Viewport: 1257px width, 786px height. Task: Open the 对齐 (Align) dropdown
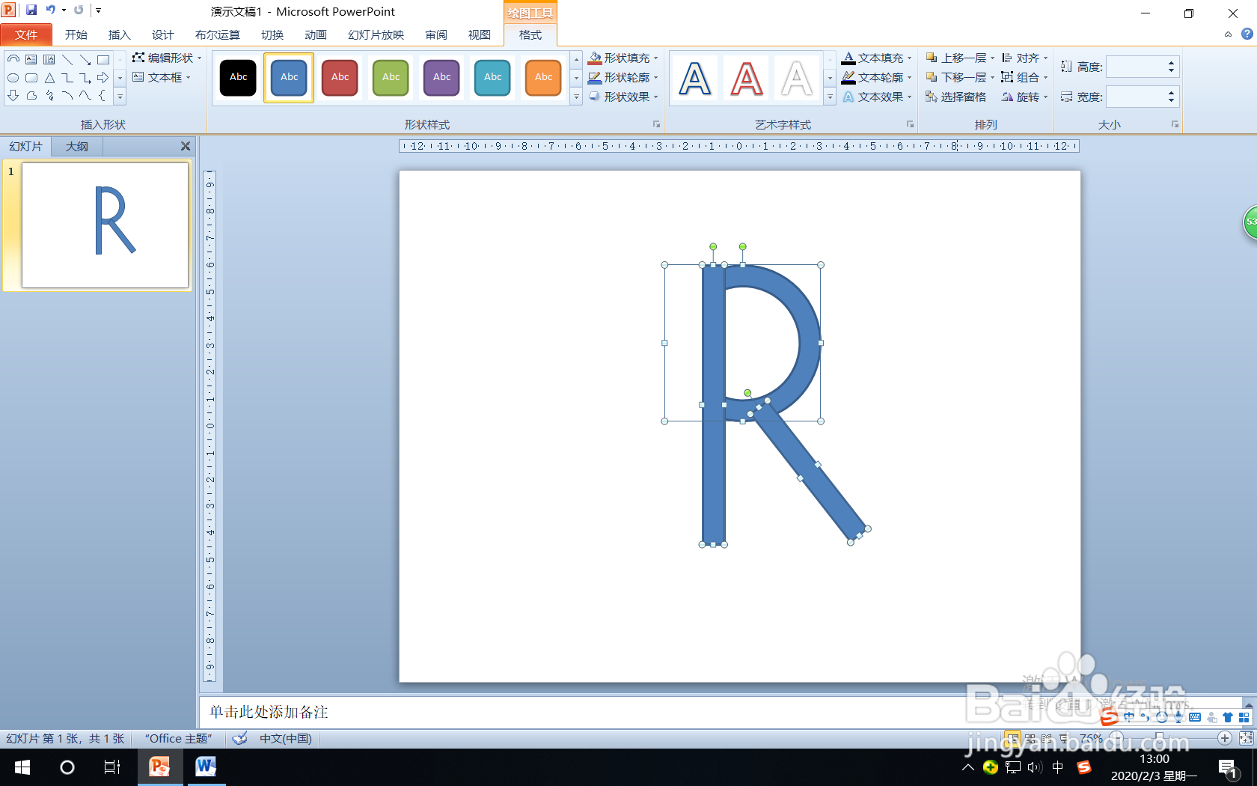pyautogui.click(x=1026, y=57)
